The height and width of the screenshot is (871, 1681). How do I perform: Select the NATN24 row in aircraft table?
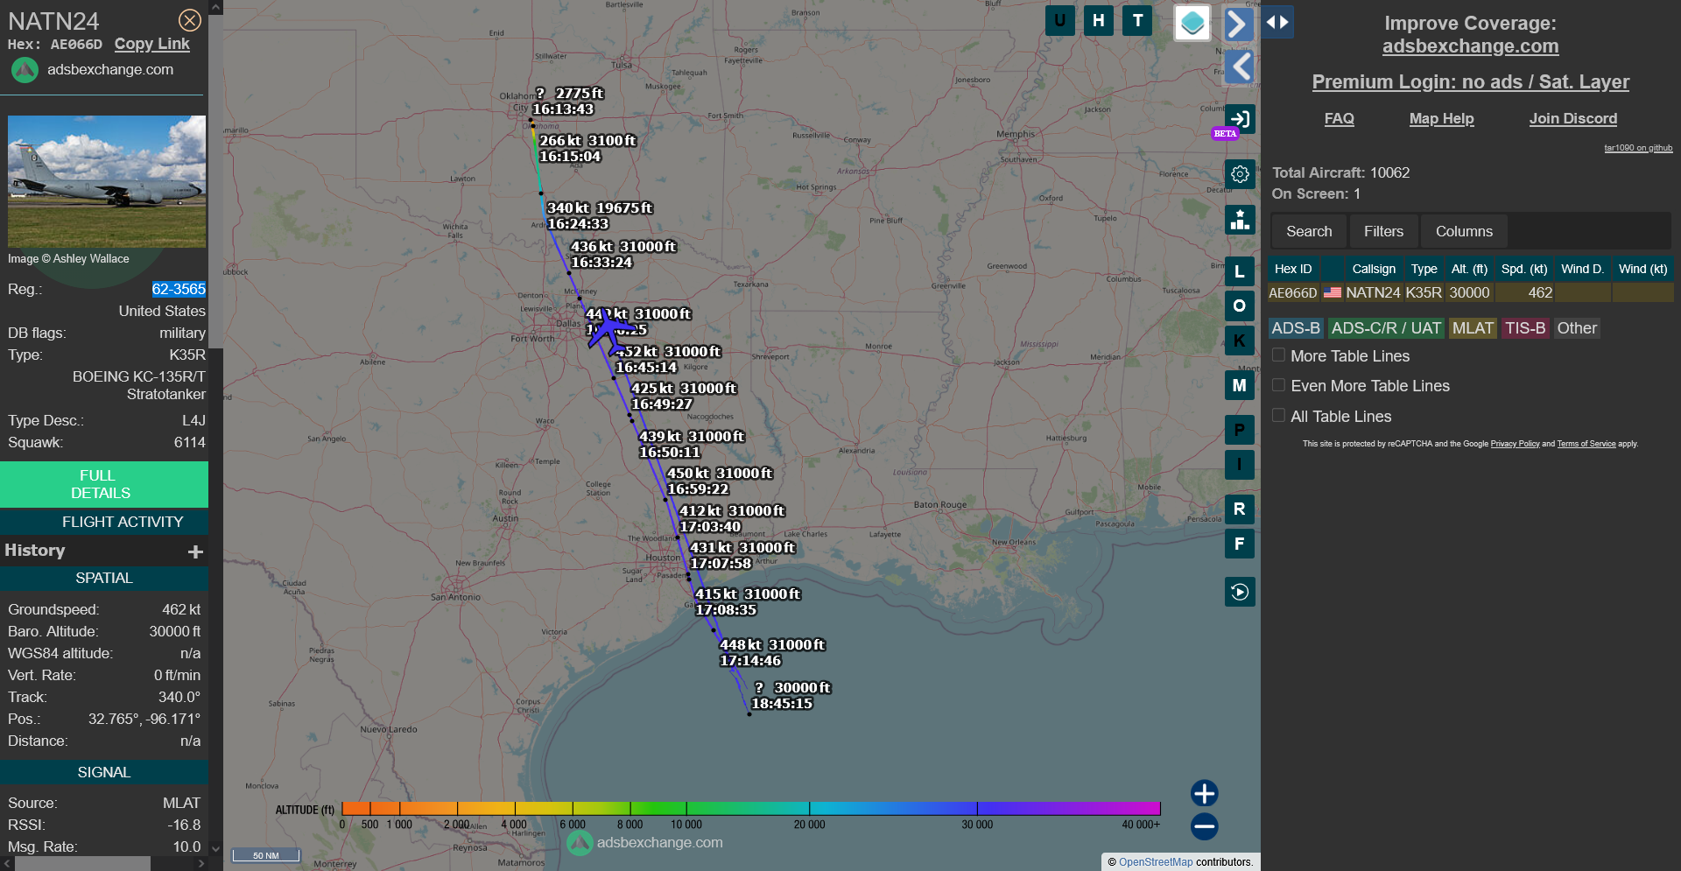(x=1470, y=292)
